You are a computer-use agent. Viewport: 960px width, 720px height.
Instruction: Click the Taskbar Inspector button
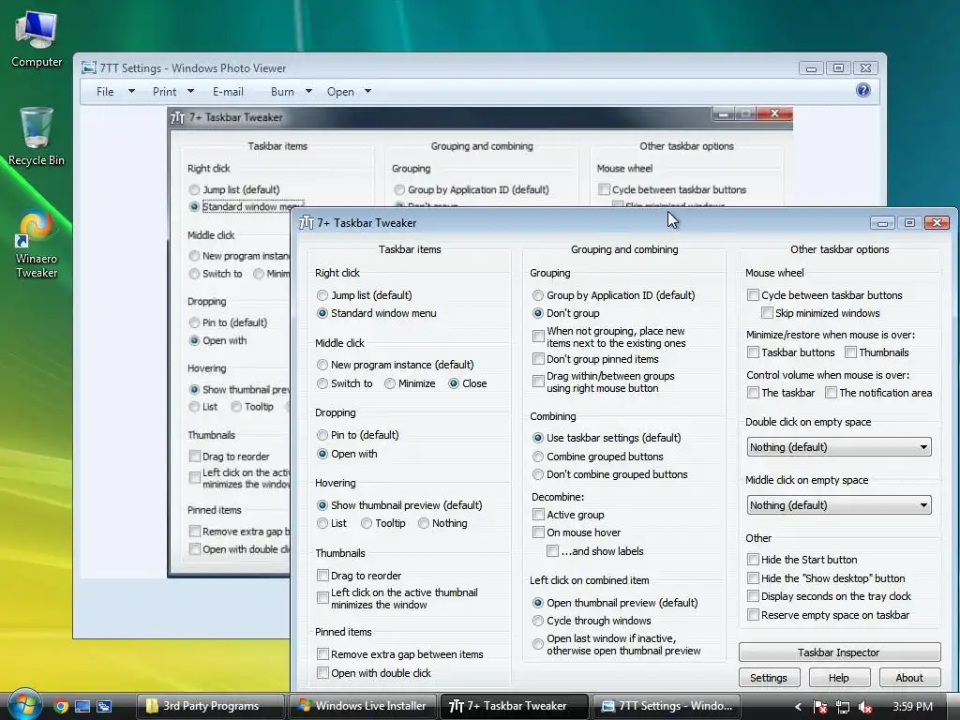[x=839, y=652]
